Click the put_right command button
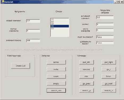Screen dimensions: 124x100 click(109, 62)
